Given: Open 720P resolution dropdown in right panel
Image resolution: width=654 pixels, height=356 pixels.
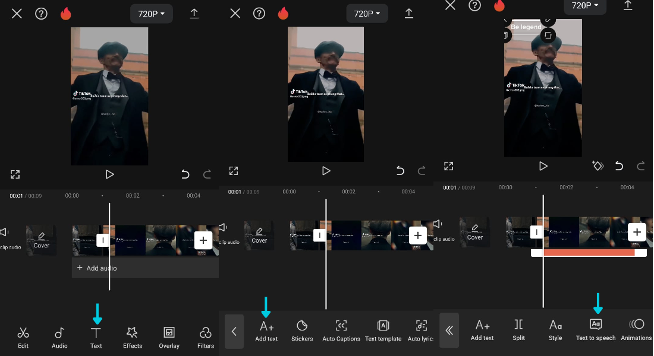Looking at the screenshot, I should tap(585, 5).
